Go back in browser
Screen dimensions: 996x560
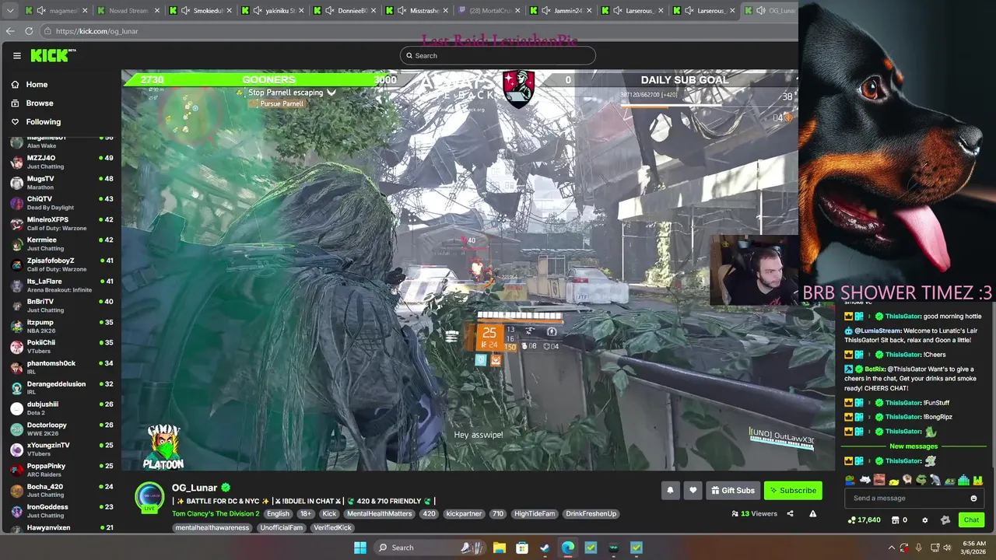point(10,31)
